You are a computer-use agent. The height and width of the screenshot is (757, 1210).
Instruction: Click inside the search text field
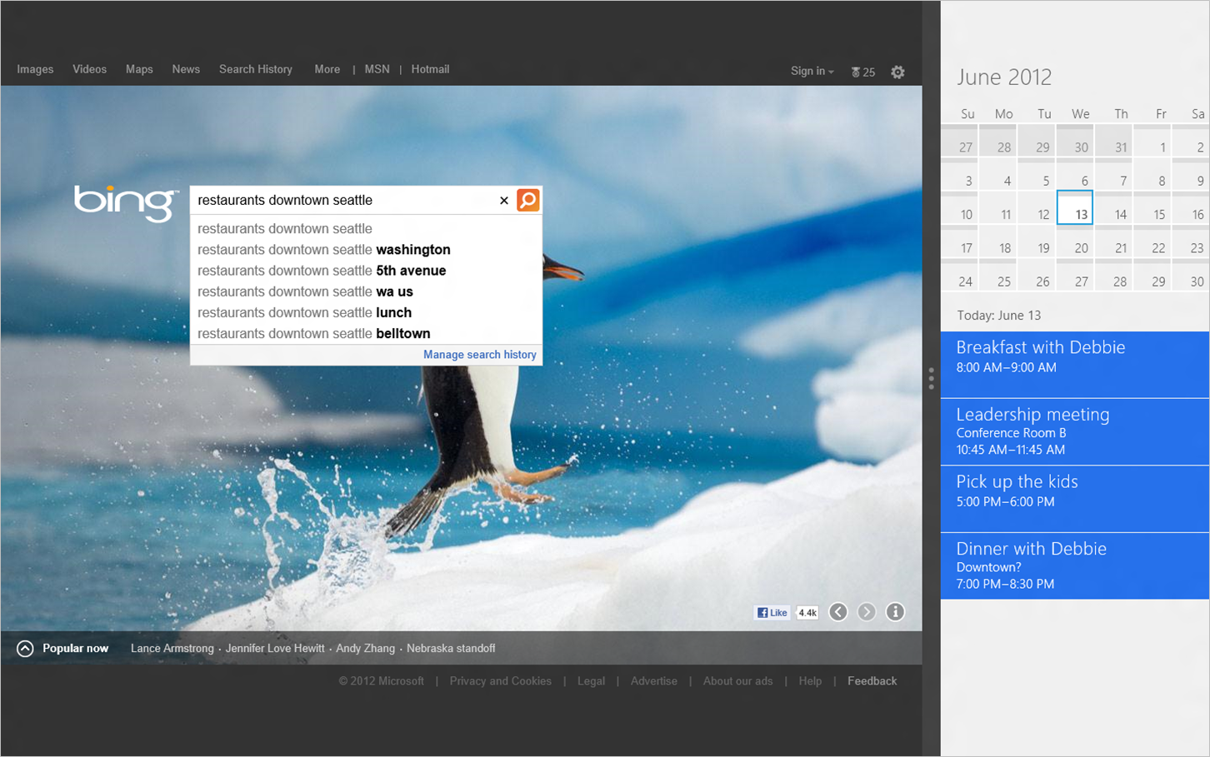pos(343,200)
